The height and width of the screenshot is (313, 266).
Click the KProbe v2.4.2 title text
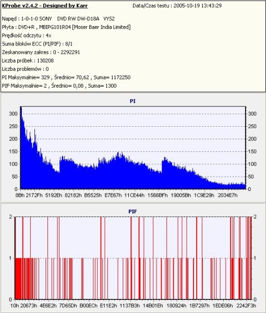click(x=45, y=6)
